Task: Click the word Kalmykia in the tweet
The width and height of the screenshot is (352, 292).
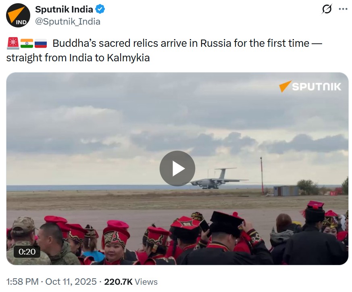Action: pyautogui.click(x=128, y=58)
